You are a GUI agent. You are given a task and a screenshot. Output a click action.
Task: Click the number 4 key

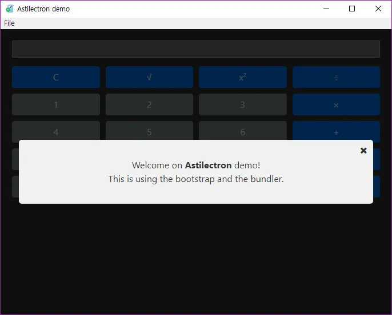tap(56, 131)
